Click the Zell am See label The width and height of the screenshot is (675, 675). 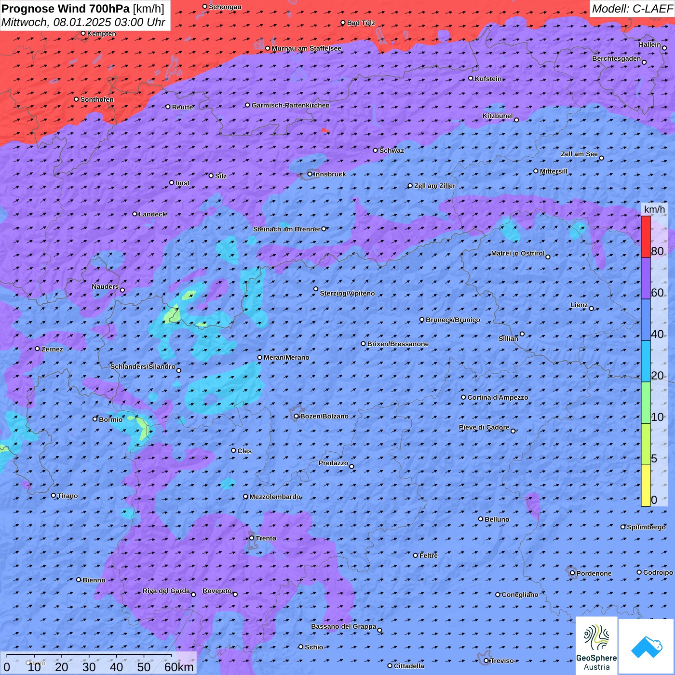pyautogui.click(x=579, y=154)
